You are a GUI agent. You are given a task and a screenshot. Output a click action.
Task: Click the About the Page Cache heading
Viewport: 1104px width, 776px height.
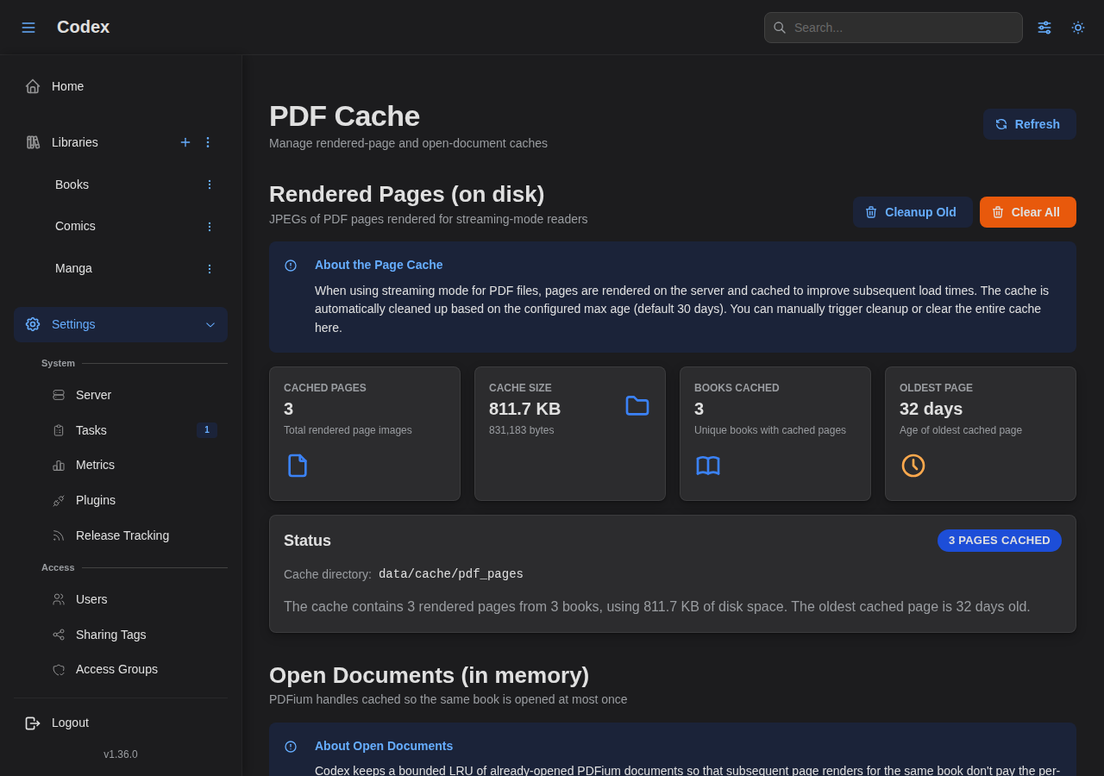pos(379,265)
